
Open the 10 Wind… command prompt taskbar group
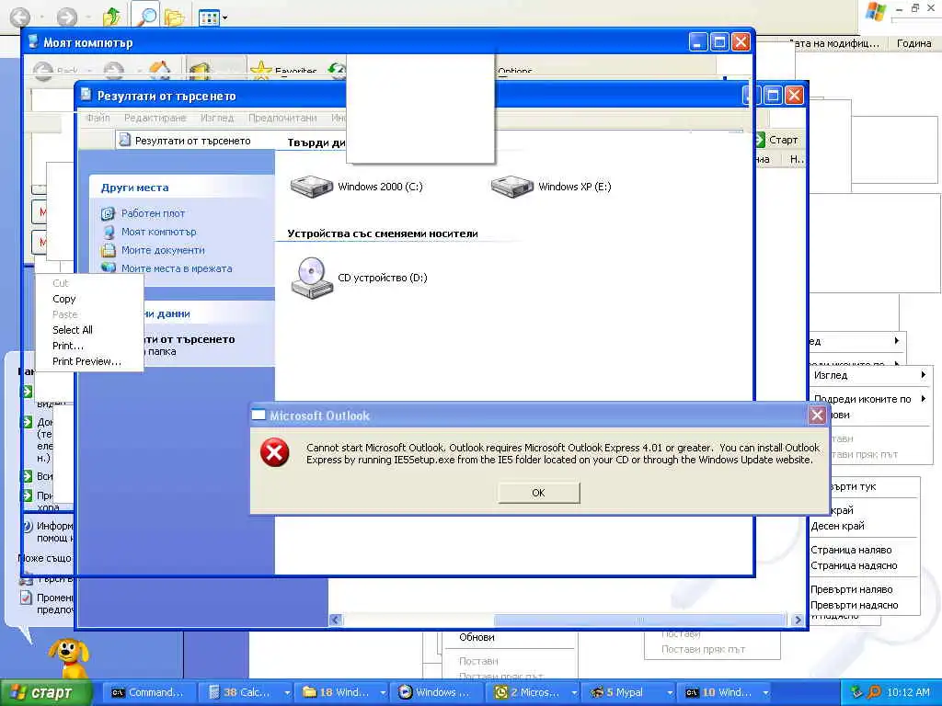coord(719,693)
